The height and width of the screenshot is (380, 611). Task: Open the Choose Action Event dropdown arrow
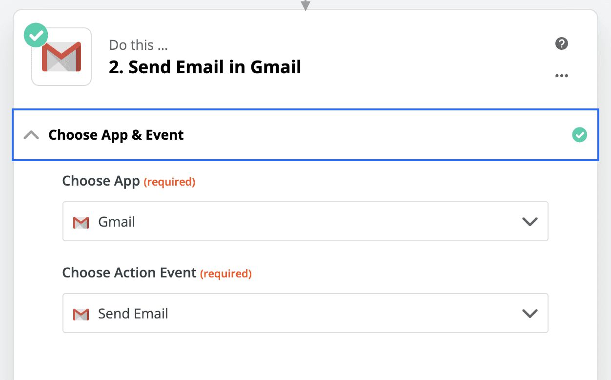(x=530, y=314)
